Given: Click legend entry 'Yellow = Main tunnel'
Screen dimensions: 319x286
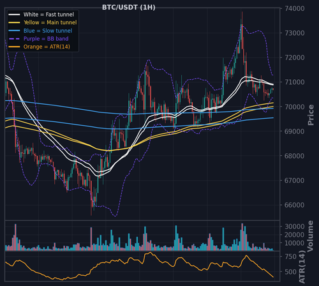Looking at the screenshot, I should pos(50,22).
